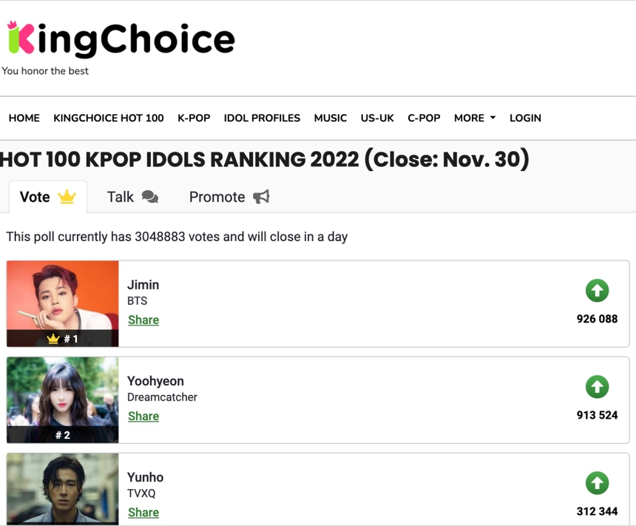
Task: Click LOGIN in the navigation bar
Action: pyautogui.click(x=525, y=118)
